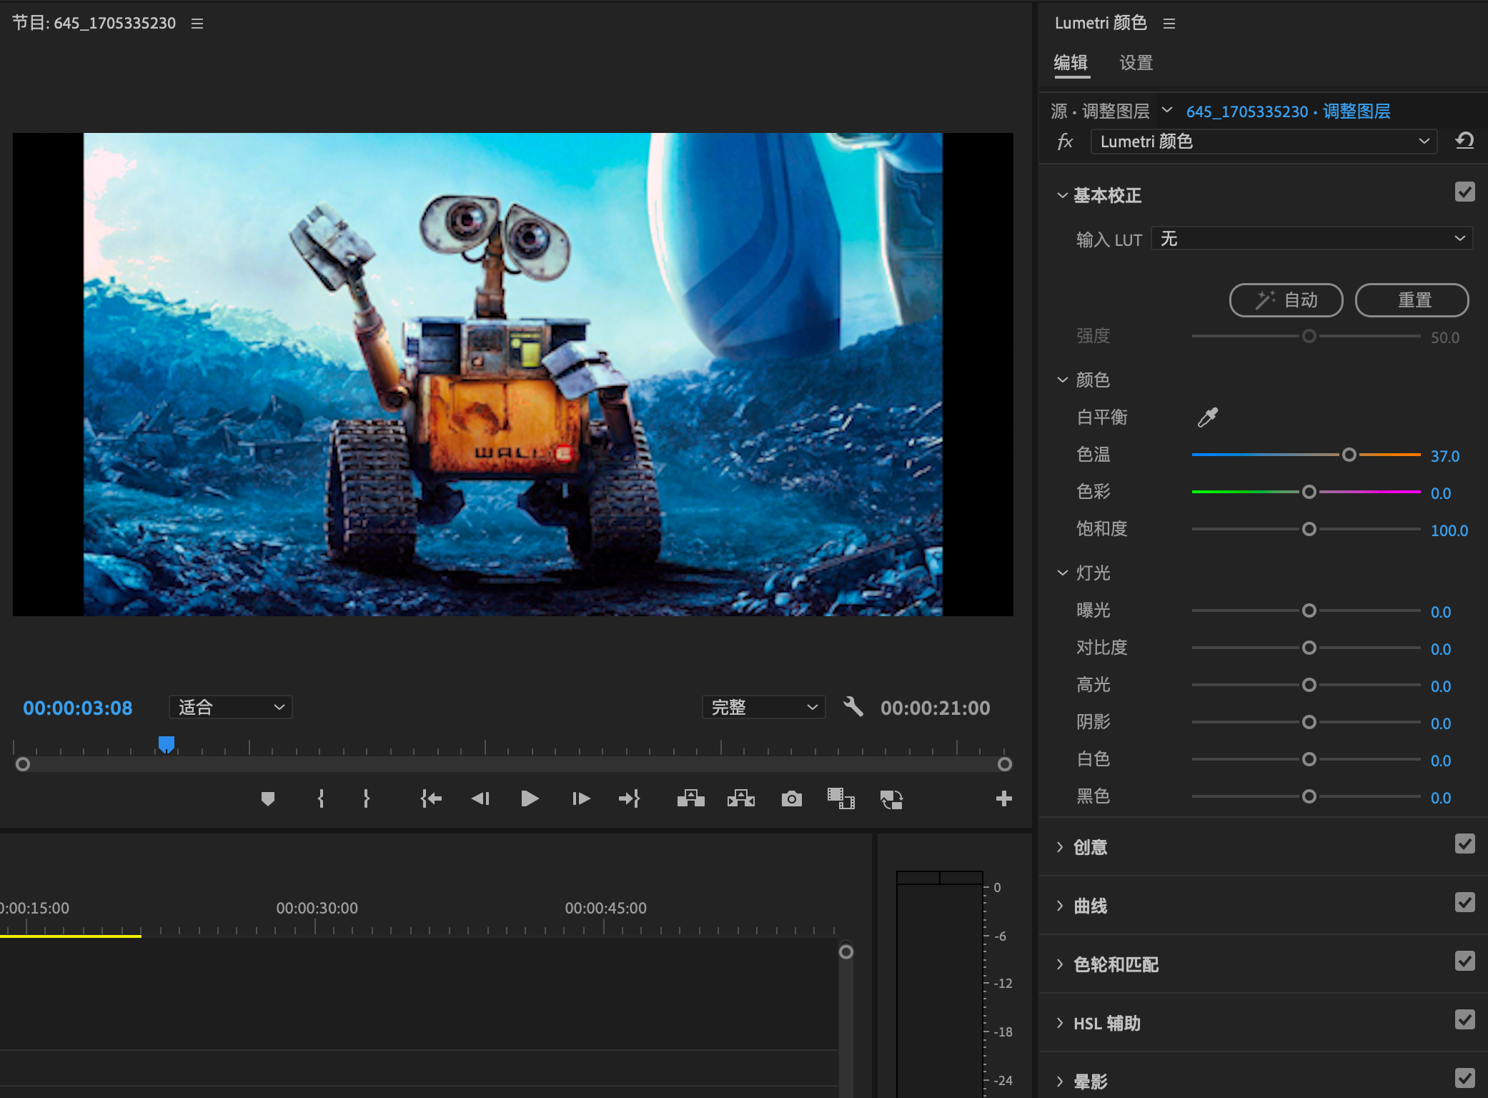Toggle the HSL 辅助 checkbox

click(x=1465, y=1019)
